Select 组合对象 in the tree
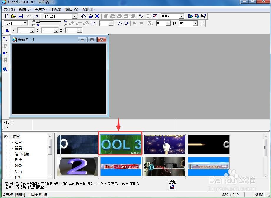Viewport: 271px width, 198px height. [x=22, y=154]
